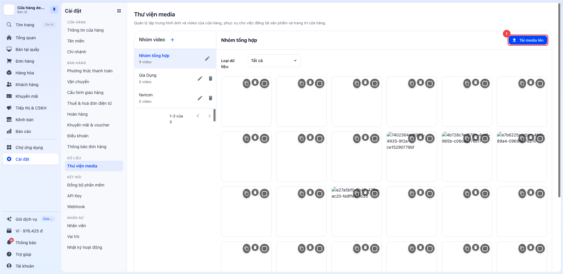Open Gói dịch vụ in the sidebar
563x274 pixels.
tap(31, 219)
